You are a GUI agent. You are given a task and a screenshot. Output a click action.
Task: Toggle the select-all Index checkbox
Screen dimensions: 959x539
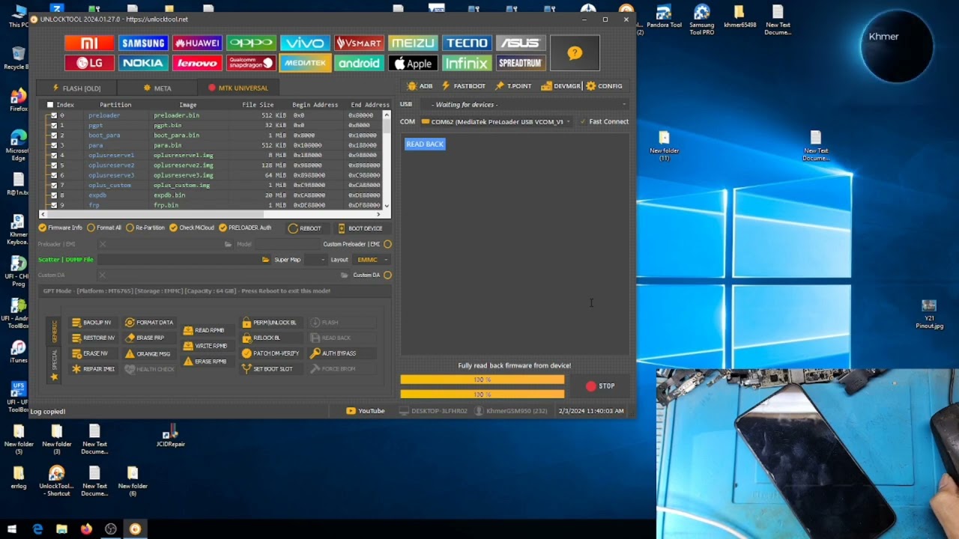pos(50,105)
